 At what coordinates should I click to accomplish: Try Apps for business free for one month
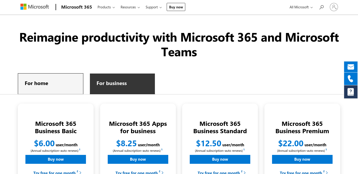[140, 172]
